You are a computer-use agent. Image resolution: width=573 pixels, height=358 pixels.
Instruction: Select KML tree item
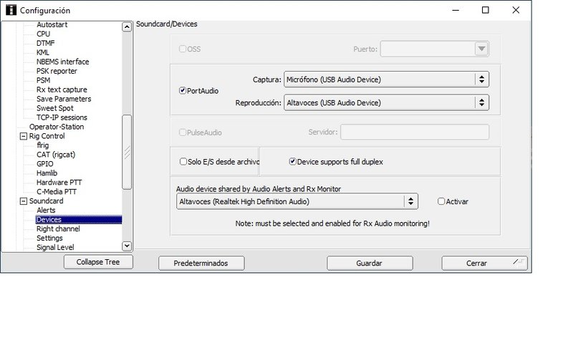42,52
